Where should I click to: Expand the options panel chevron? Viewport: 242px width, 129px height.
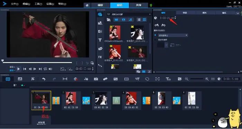coord(238,13)
